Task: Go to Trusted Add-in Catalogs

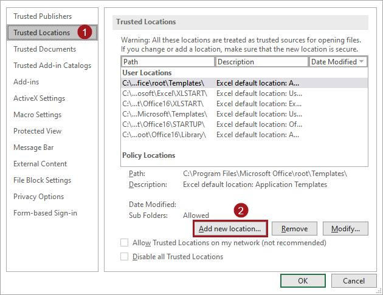Action: click(x=52, y=66)
